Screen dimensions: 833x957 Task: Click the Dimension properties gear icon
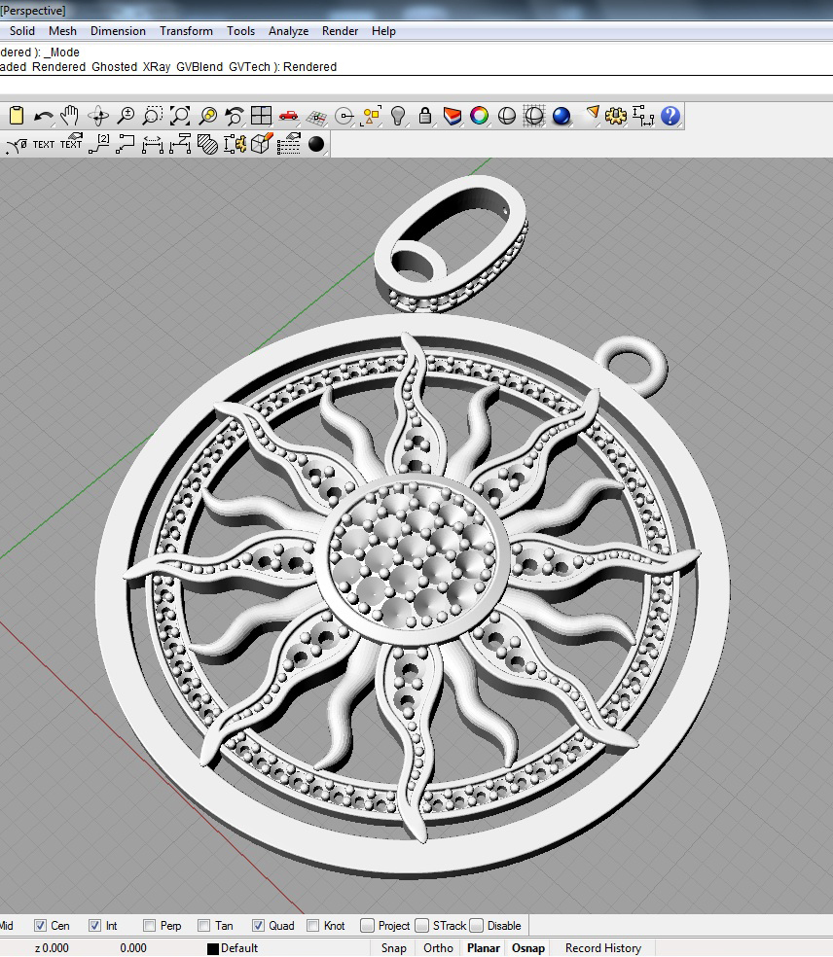point(235,144)
